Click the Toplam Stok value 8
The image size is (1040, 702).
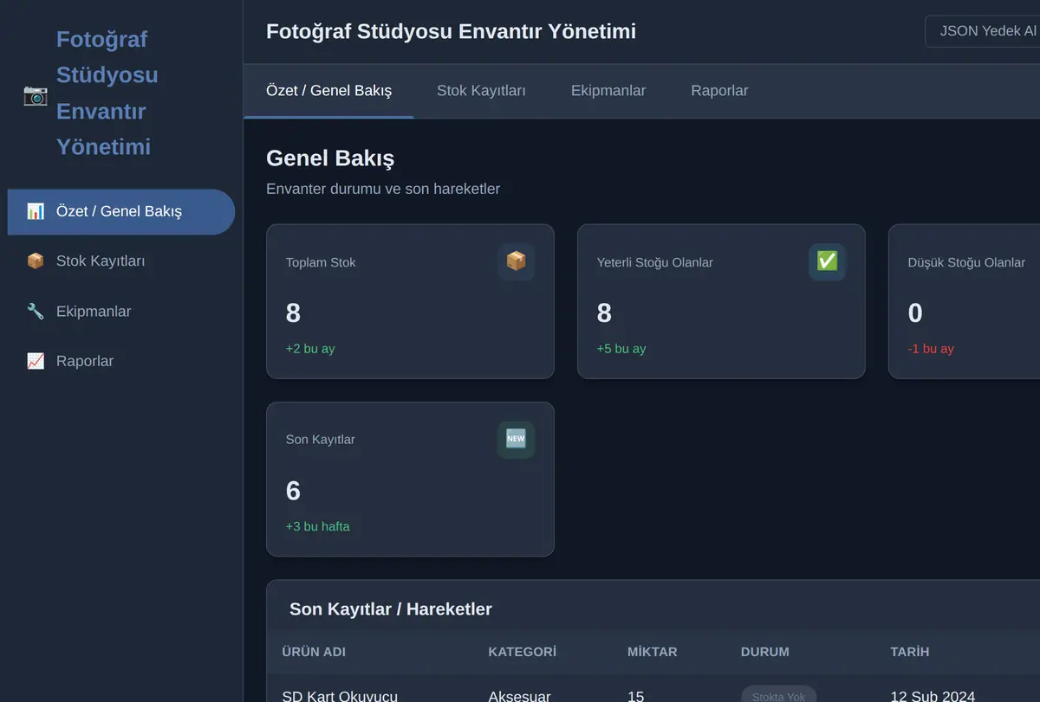pos(293,313)
